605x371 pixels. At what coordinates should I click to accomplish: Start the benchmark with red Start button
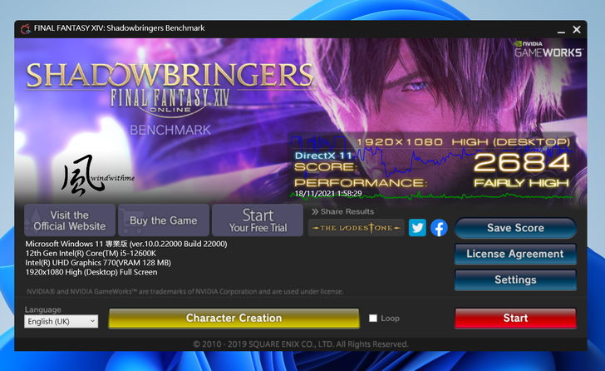tap(515, 318)
